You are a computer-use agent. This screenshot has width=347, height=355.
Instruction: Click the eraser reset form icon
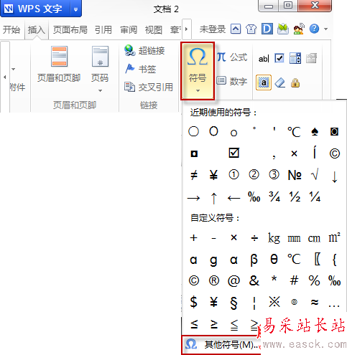coord(279,82)
